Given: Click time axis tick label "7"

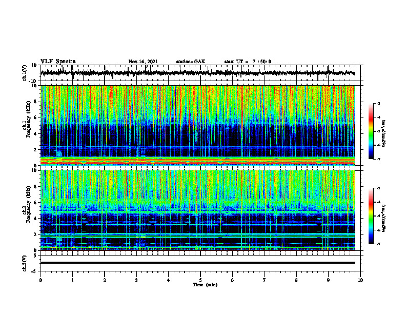Looking at the screenshot, I should (265, 280).
